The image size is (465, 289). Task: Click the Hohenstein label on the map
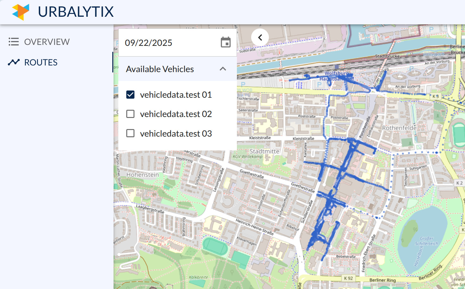point(142,175)
